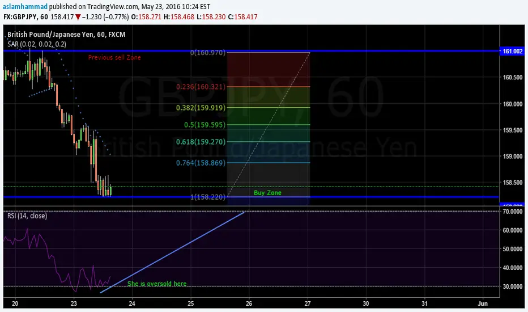Screen dimensions: 528x312
Task: Click date 23 on the time axis
Action: pos(74,303)
